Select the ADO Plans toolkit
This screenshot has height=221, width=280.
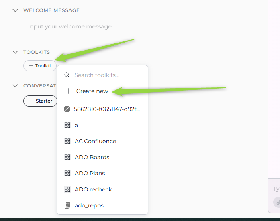click(x=102, y=173)
